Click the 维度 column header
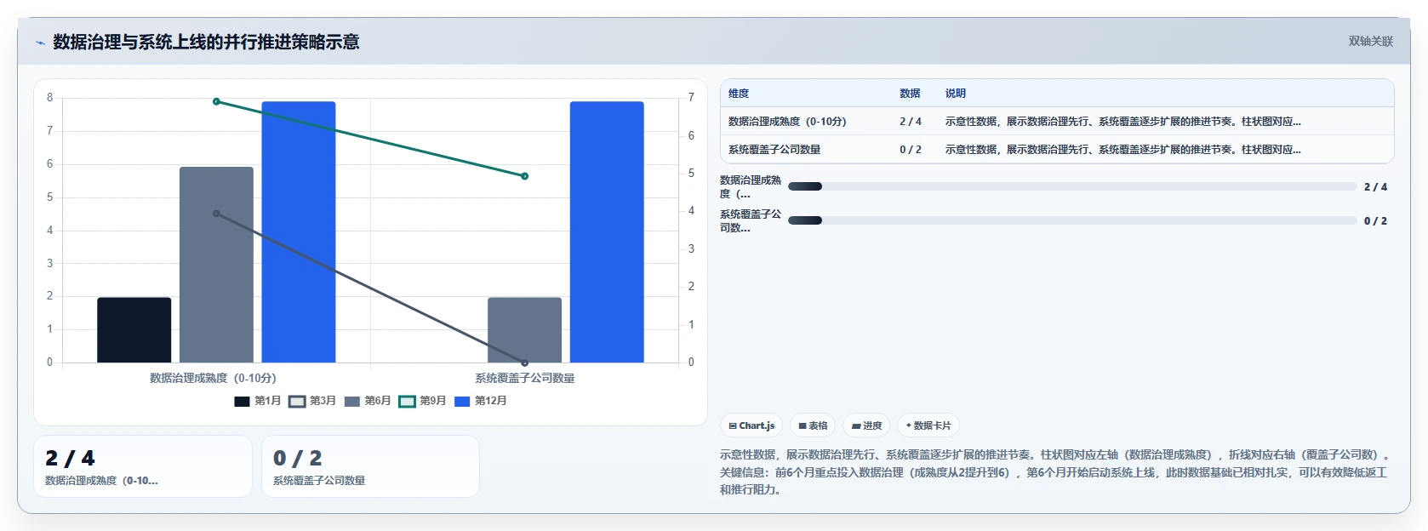The image size is (1428, 531). [x=739, y=94]
